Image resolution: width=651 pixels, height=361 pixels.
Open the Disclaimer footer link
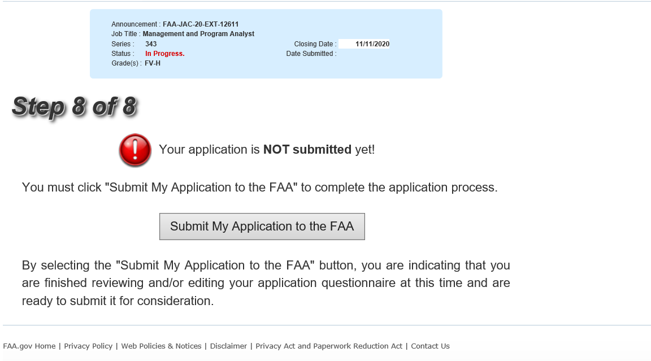(228, 346)
